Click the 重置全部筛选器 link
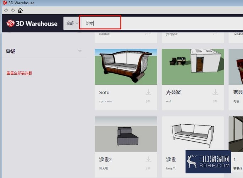Viewport: 243px width, 178px height. tap(19, 73)
